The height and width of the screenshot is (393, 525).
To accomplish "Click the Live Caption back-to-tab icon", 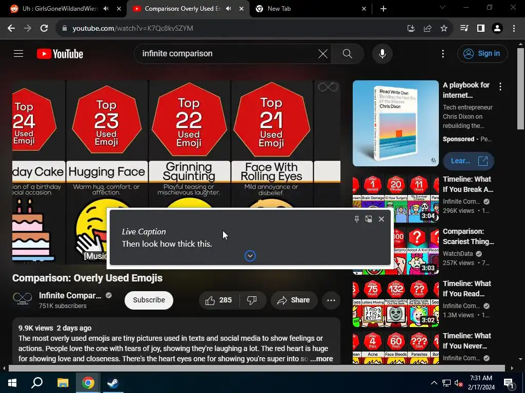I will [x=369, y=219].
